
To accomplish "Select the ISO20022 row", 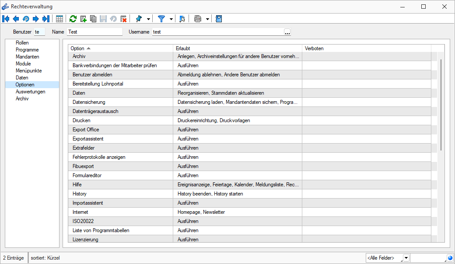I will (249, 221).
